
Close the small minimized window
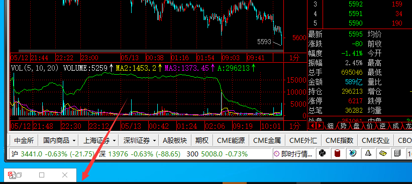[65, 175]
